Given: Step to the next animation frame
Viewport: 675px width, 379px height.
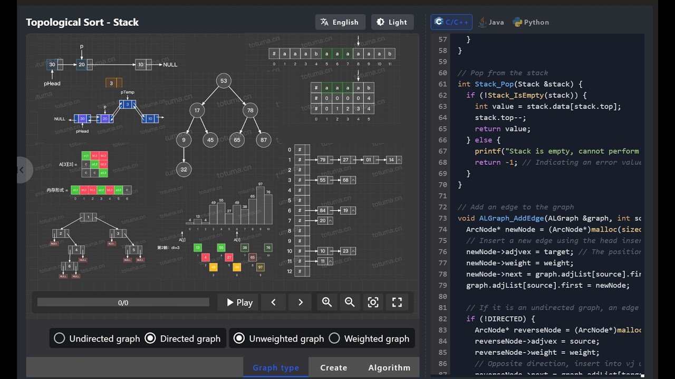Looking at the screenshot, I should [301, 302].
